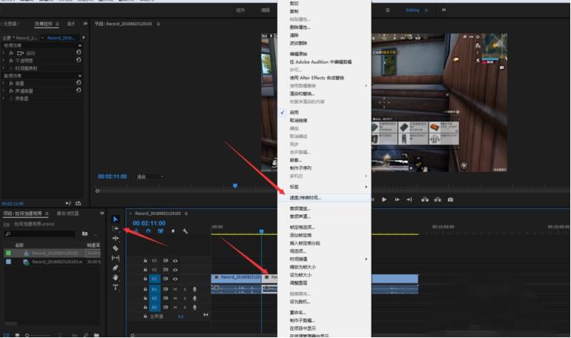Expand the 音量 effect properties
The image size is (571, 338).
click(x=4, y=83)
